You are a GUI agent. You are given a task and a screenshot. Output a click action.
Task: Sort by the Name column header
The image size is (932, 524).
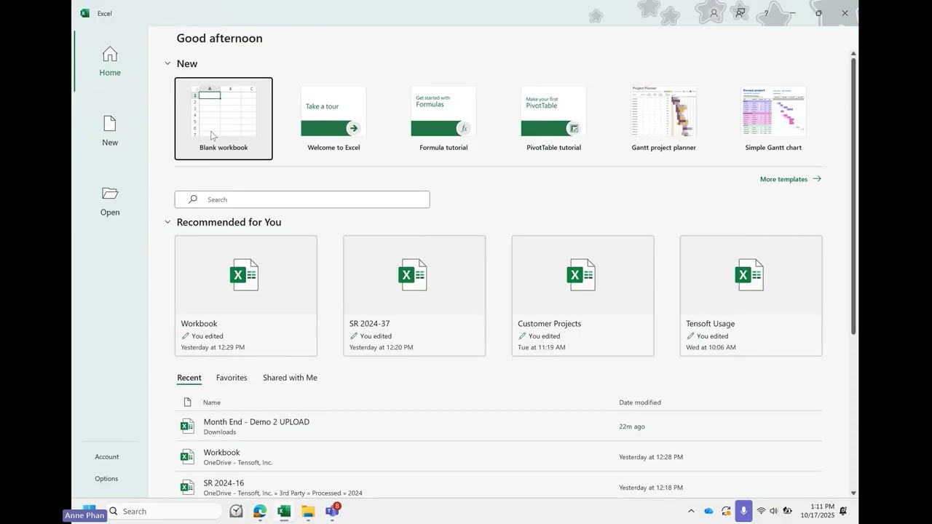click(x=212, y=402)
